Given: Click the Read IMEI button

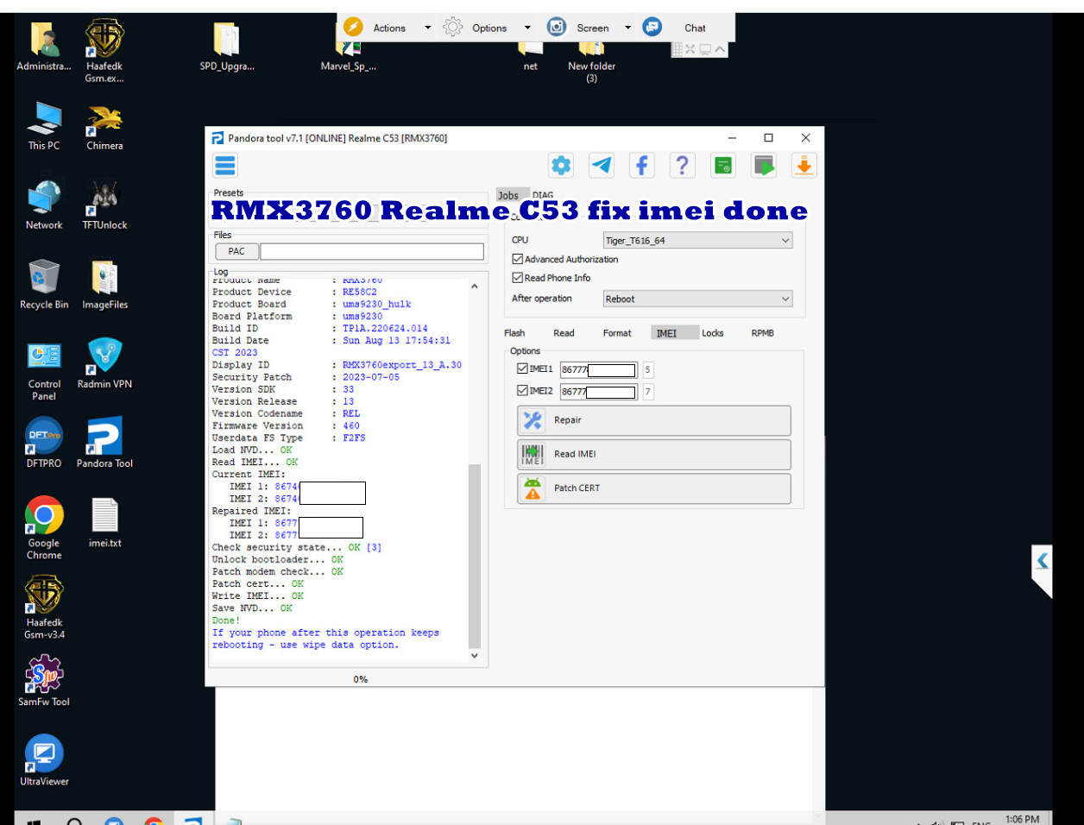Looking at the screenshot, I should [653, 454].
